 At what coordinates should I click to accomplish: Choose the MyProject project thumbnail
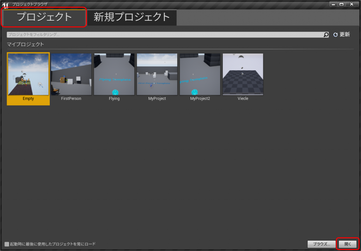[x=157, y=74]
